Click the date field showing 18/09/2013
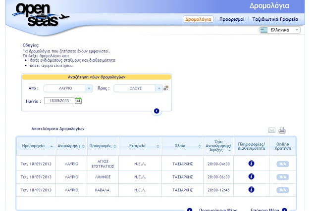Screen dimensions: 317x211 coord(59,101)
